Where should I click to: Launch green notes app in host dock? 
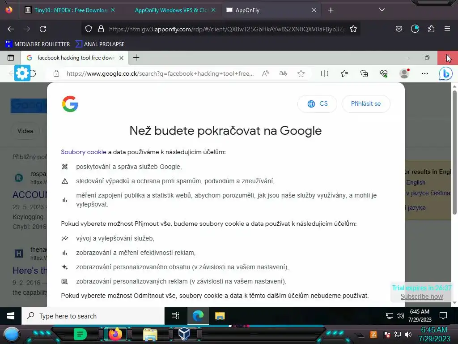[81, 334]
